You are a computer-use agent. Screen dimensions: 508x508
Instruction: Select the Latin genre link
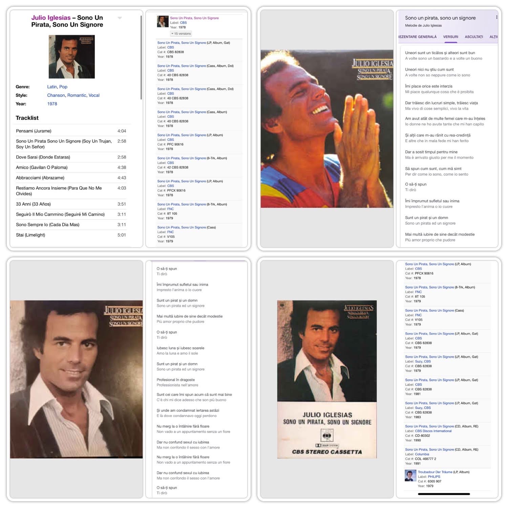(x=52, y=87)
